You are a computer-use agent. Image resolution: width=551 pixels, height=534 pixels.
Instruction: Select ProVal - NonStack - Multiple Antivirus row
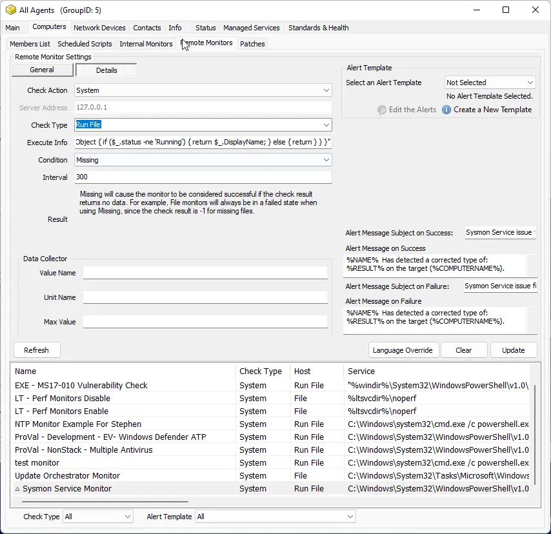271,450
